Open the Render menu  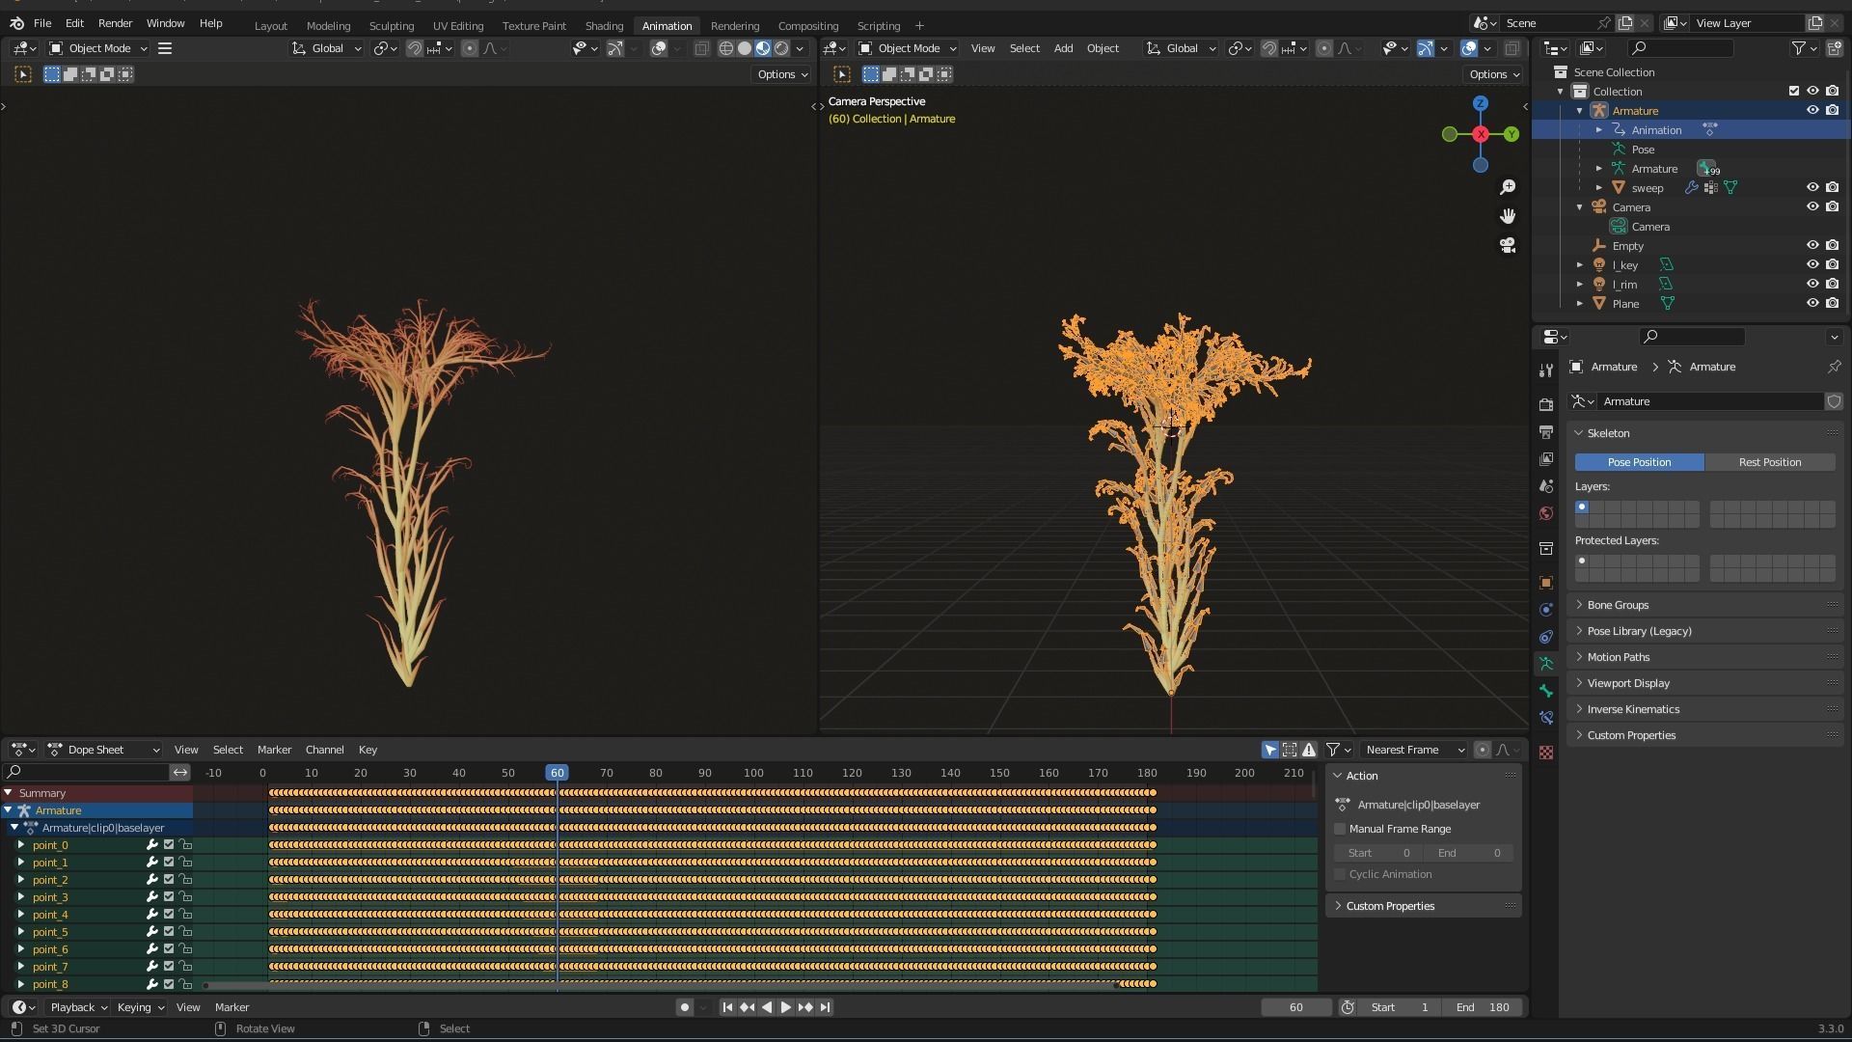pos(115,23)
